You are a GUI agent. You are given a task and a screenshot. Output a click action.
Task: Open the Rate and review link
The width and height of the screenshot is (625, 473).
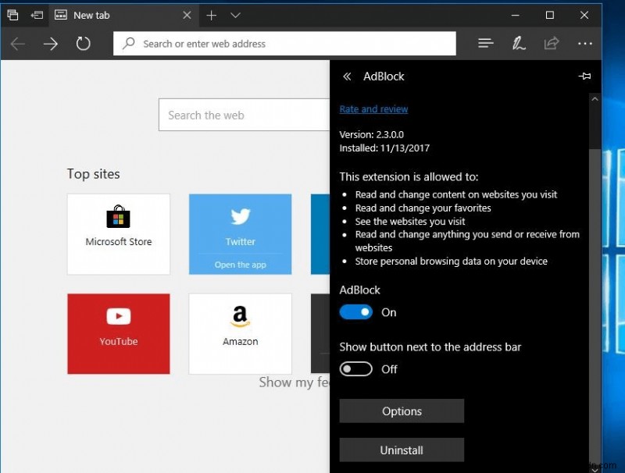click(373, 108)
